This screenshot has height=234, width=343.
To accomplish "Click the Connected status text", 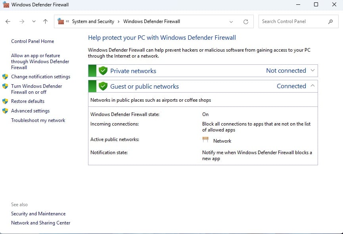I will pyautogui.click(x=291, y=86).
